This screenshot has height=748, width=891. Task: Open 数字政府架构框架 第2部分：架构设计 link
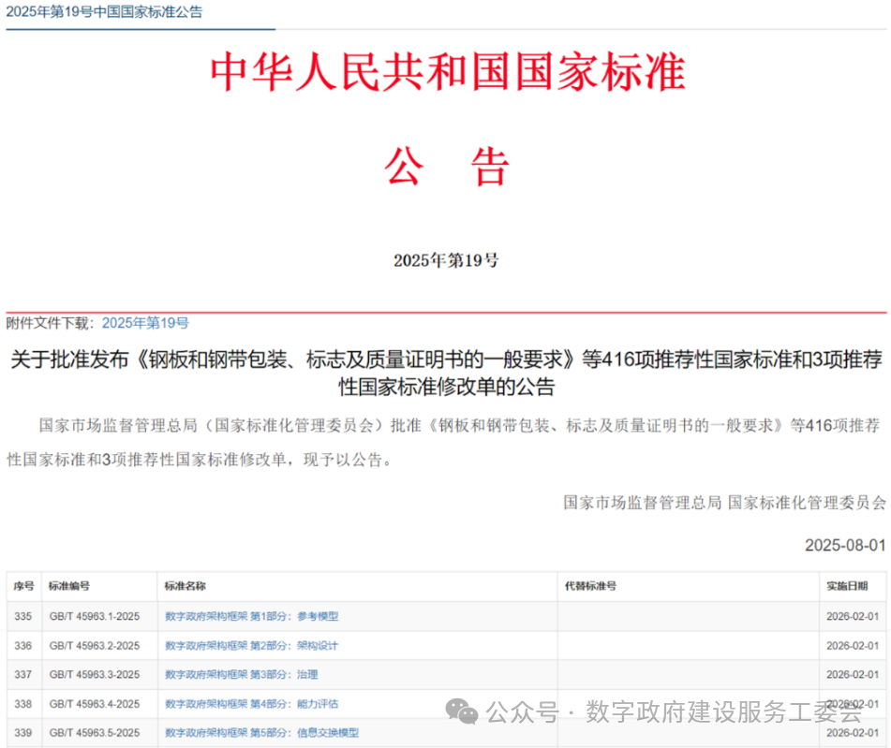point(251,646)
